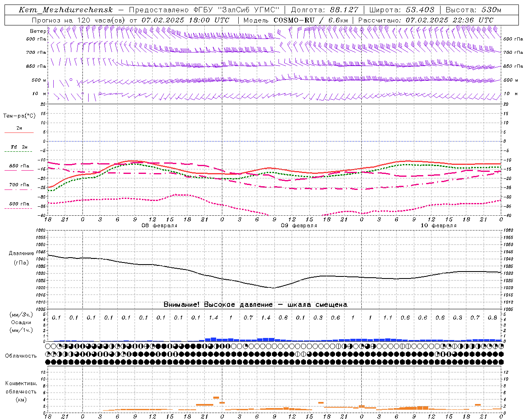
Task: Select the precipitation value 0.8
Action: (x=493, y=317)
